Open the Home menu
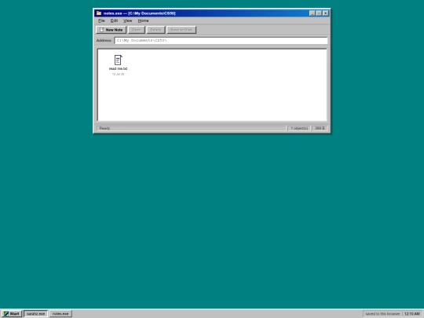 (143, 20)
